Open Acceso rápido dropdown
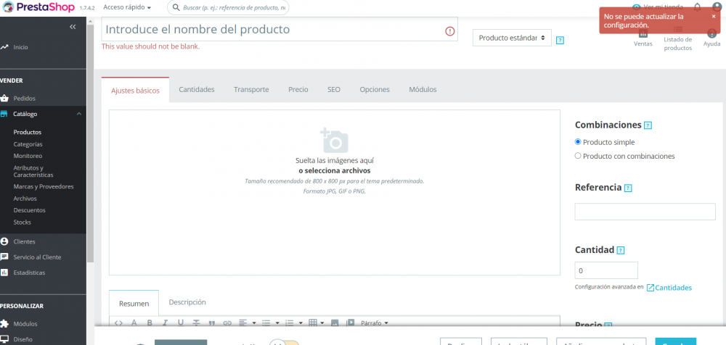Viewport: 726px width, 345px height. 127,7
